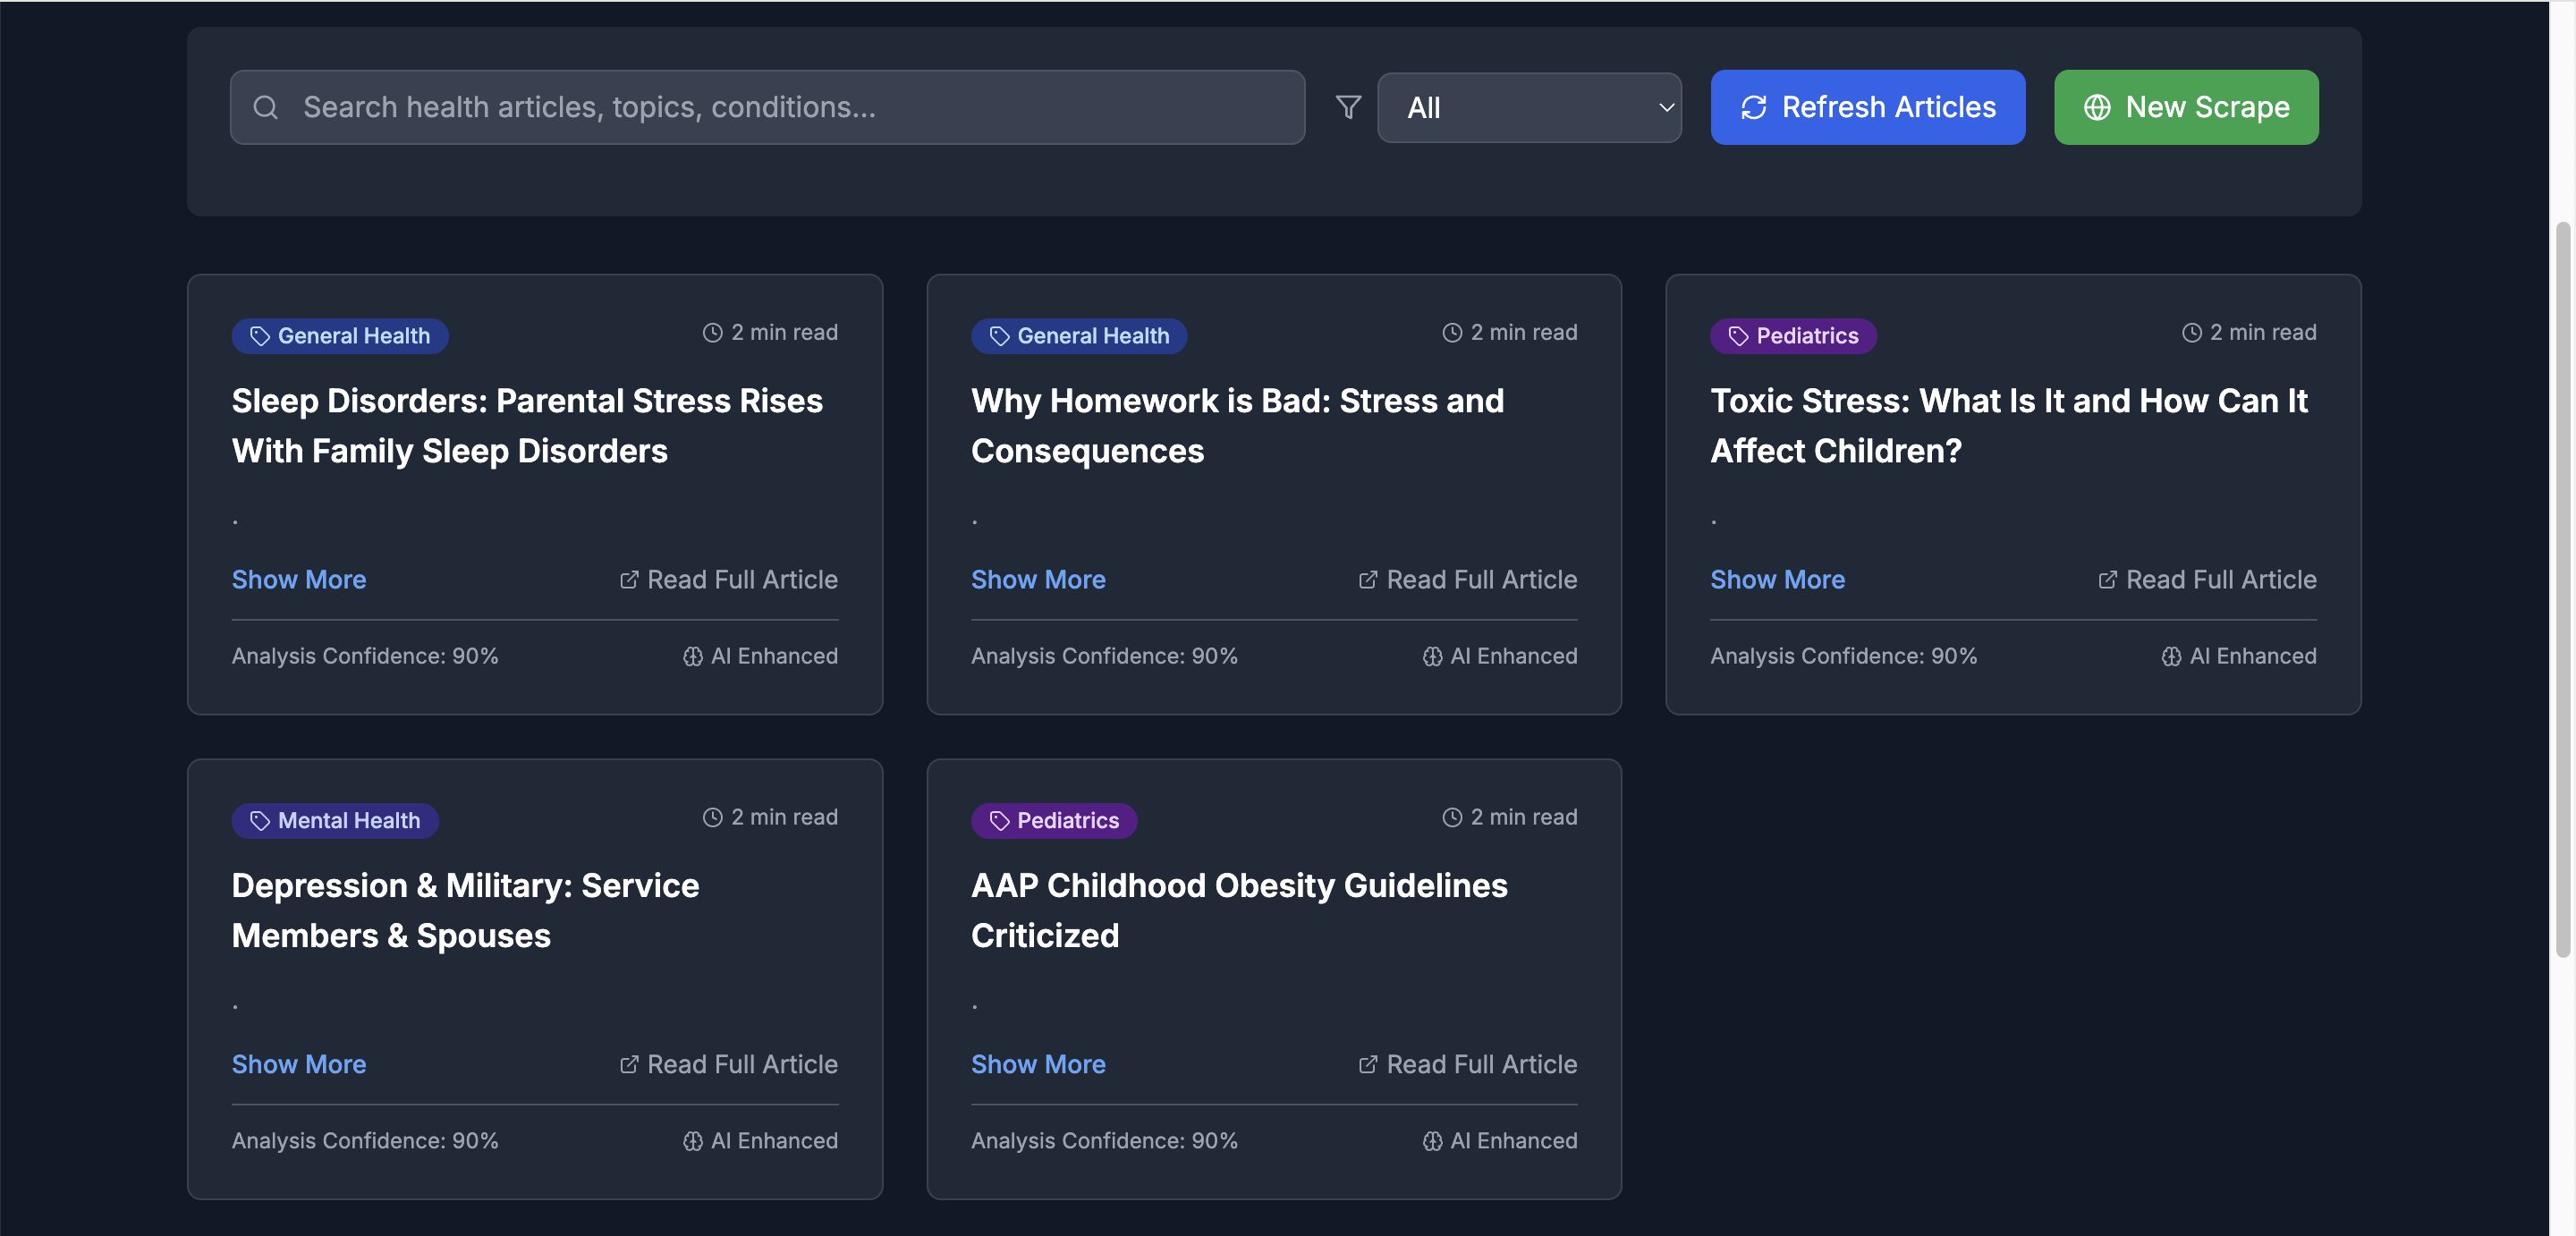The height and width of the screenshot is (1236, 2576).
Task: Click the magnifier search icon
Action: (x=265, y=107)
